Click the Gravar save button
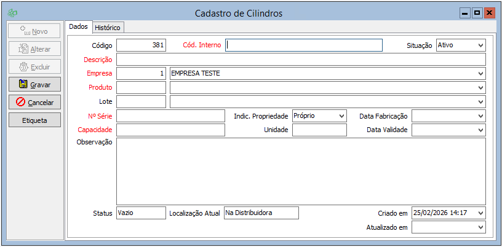 (34, 84)
